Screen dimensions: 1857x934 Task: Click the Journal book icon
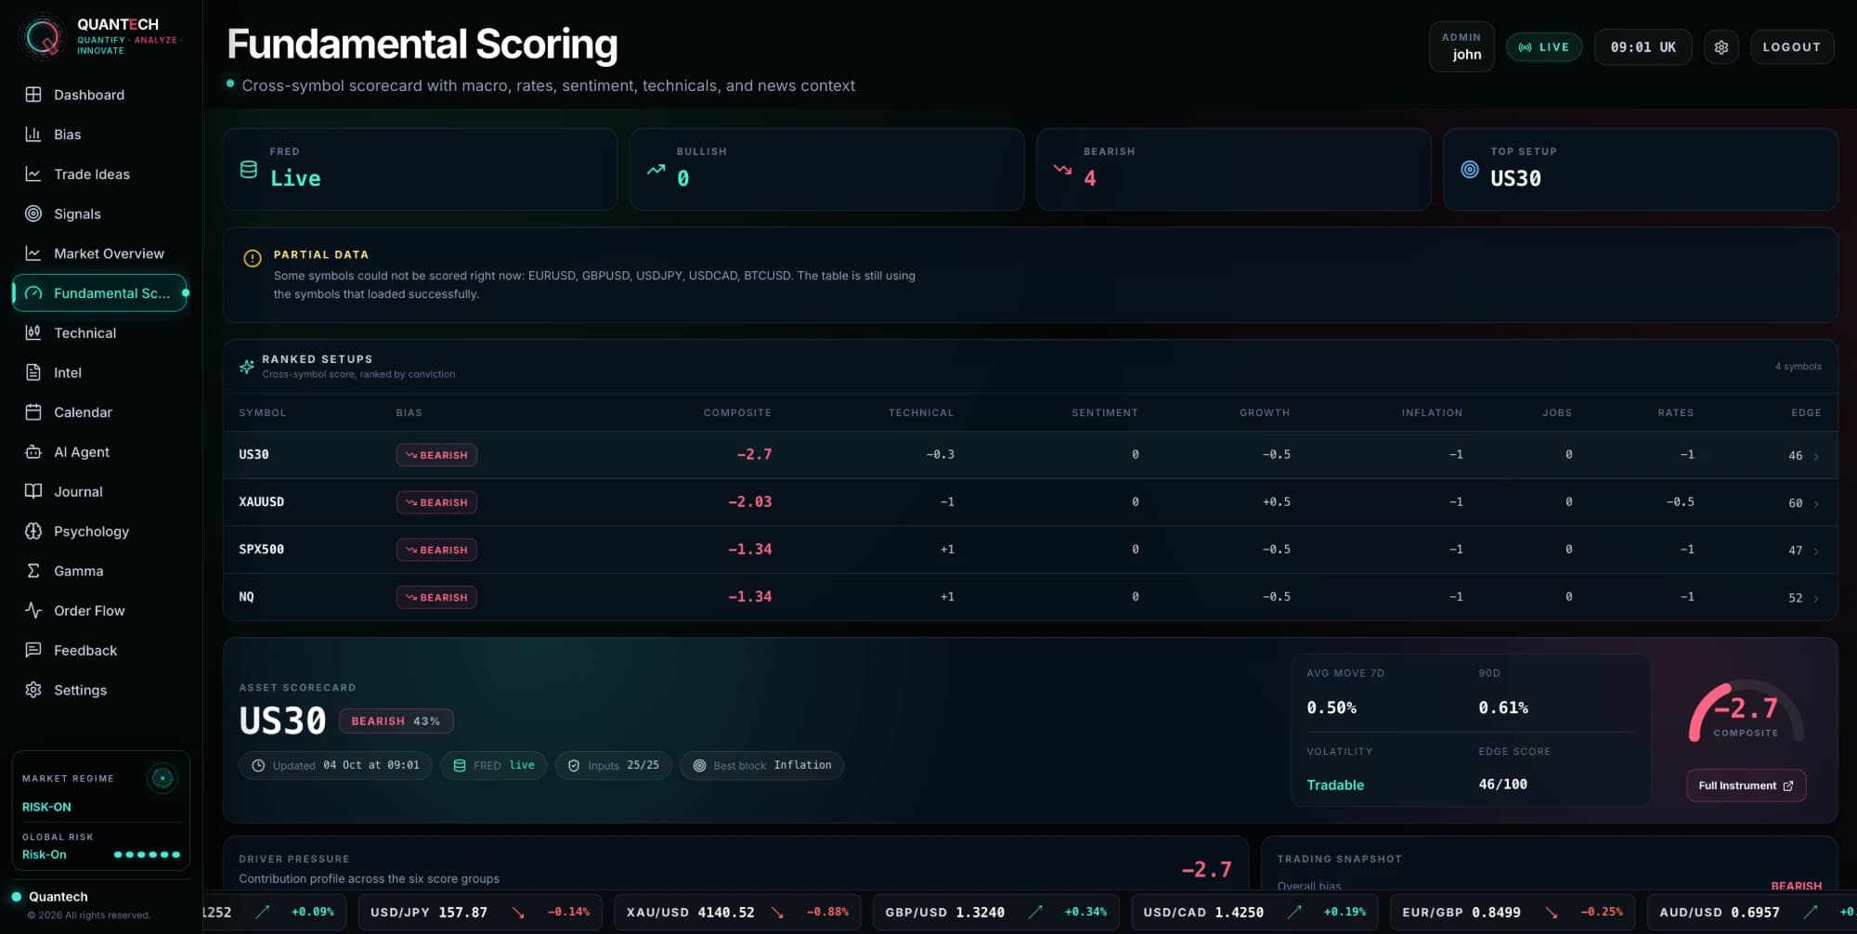tap(33, 491)
